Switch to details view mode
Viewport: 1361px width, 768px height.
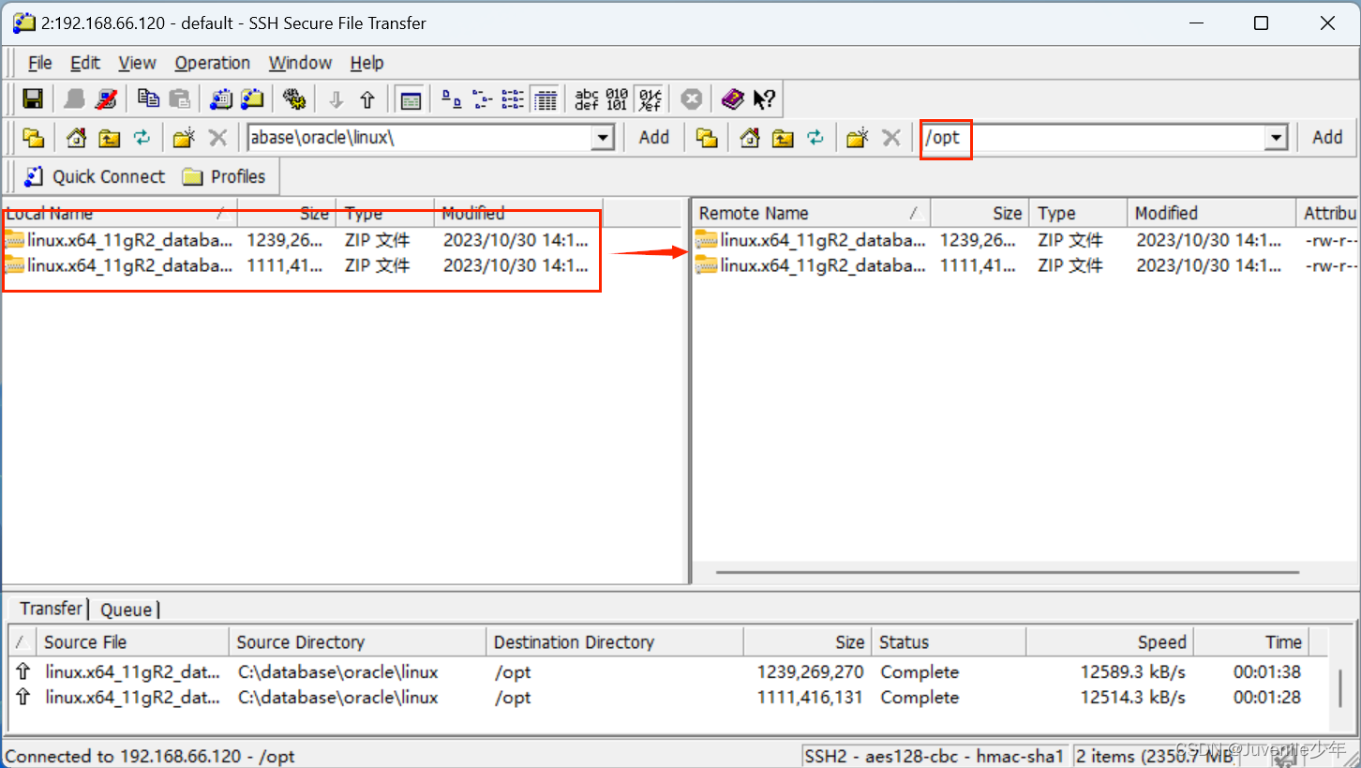pos(545,98)
